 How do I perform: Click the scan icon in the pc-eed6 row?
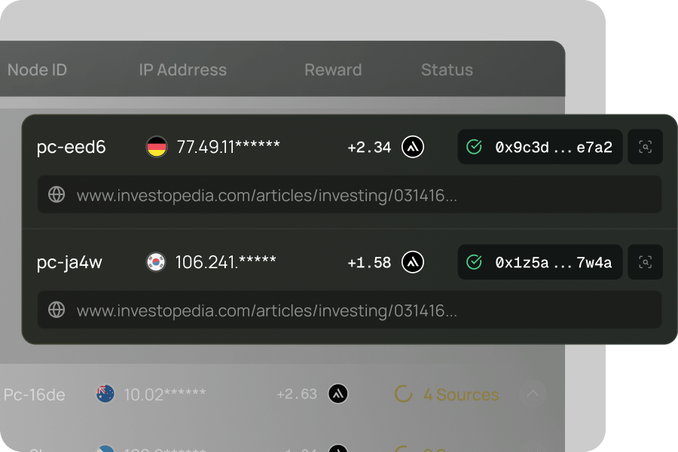[x=645, y=147]
